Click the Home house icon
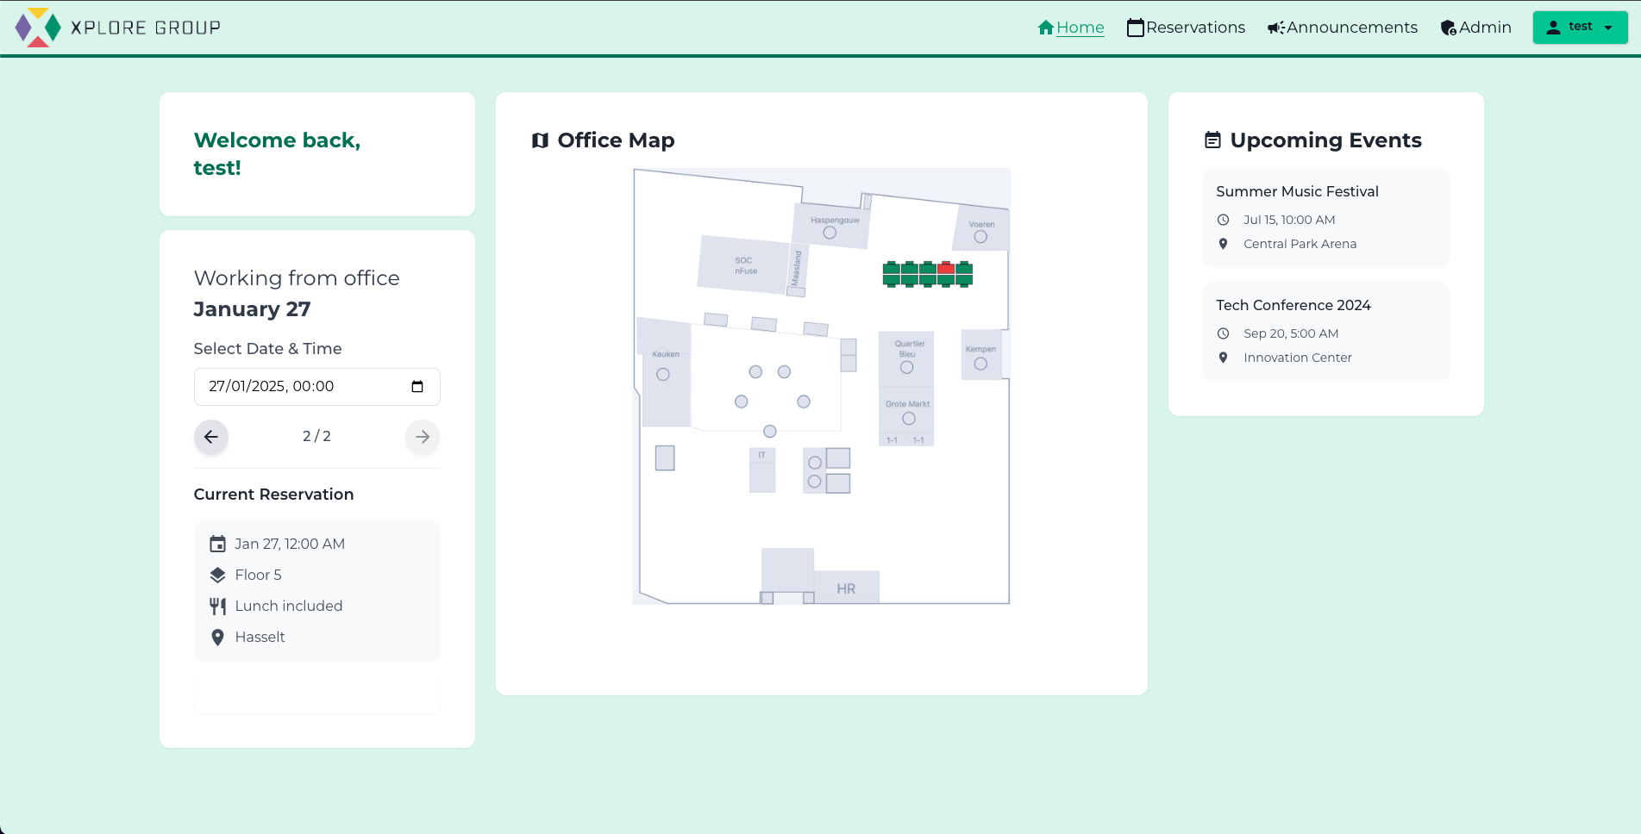 (x=1045, y=28)
